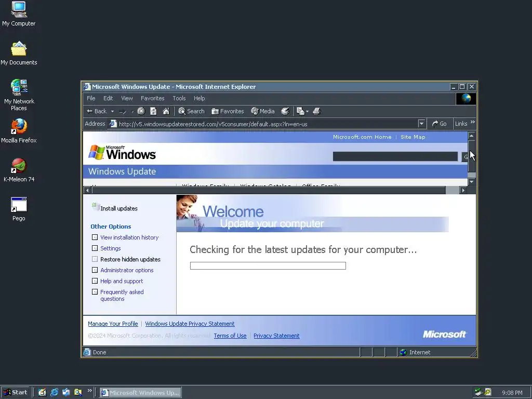The image size is (532, 399).
Task: Expand the address bar dropdown arrow
Action: (422, 124)
